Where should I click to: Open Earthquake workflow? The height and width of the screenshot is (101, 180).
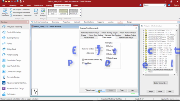coord(11,94)
